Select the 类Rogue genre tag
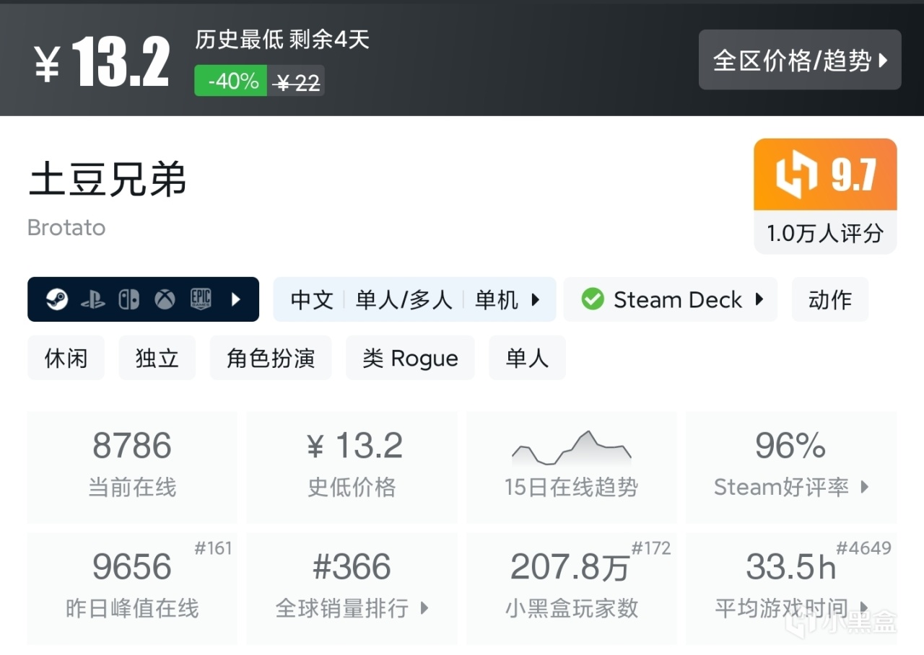The height and width of the screenshot is (655, 924). (x=410, y=357)
